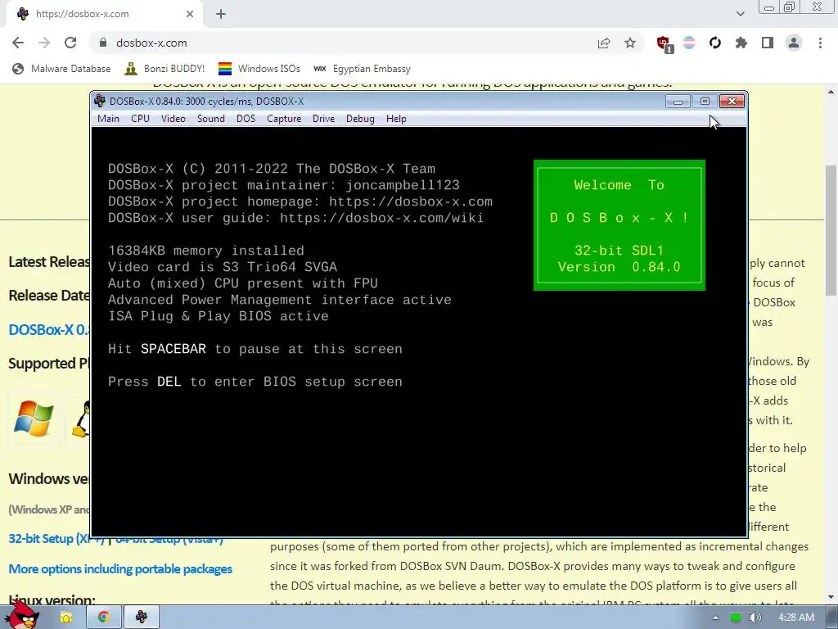Bookmark this page with star icon
Viewport: 838px width, 629px height.
630,43
